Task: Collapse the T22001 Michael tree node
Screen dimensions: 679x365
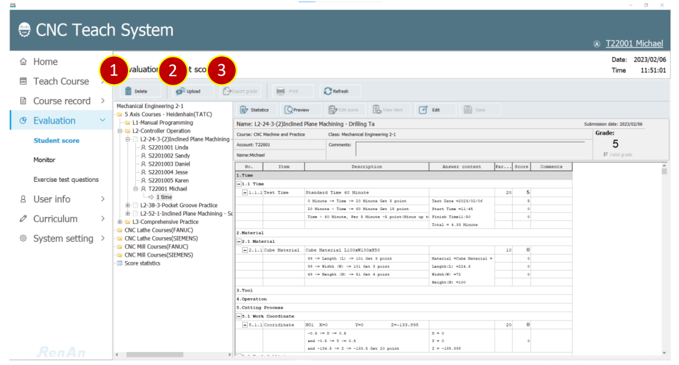Action: (136, 189)
